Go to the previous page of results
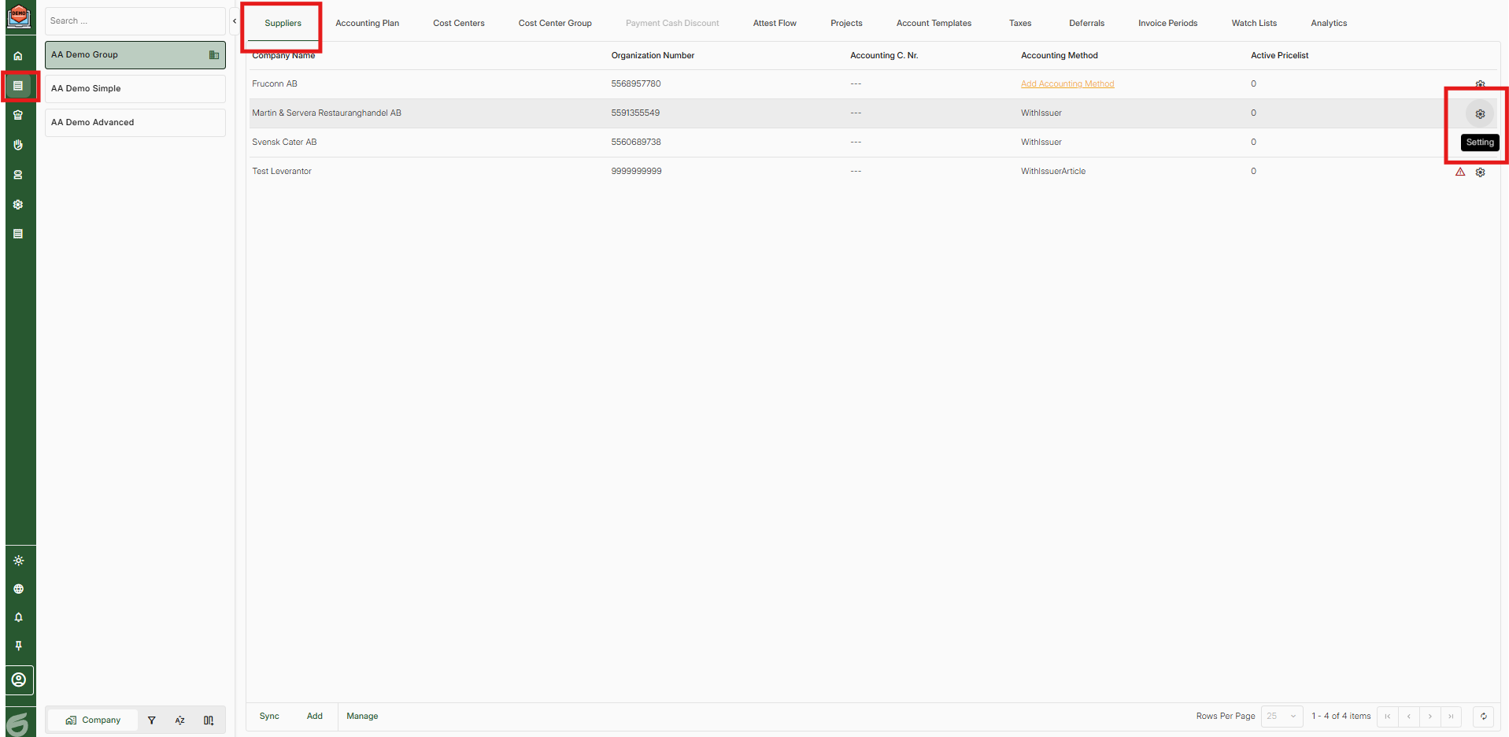This screenshot has height=737, width=1509. pyautogui.click(x=1409, y=717)
